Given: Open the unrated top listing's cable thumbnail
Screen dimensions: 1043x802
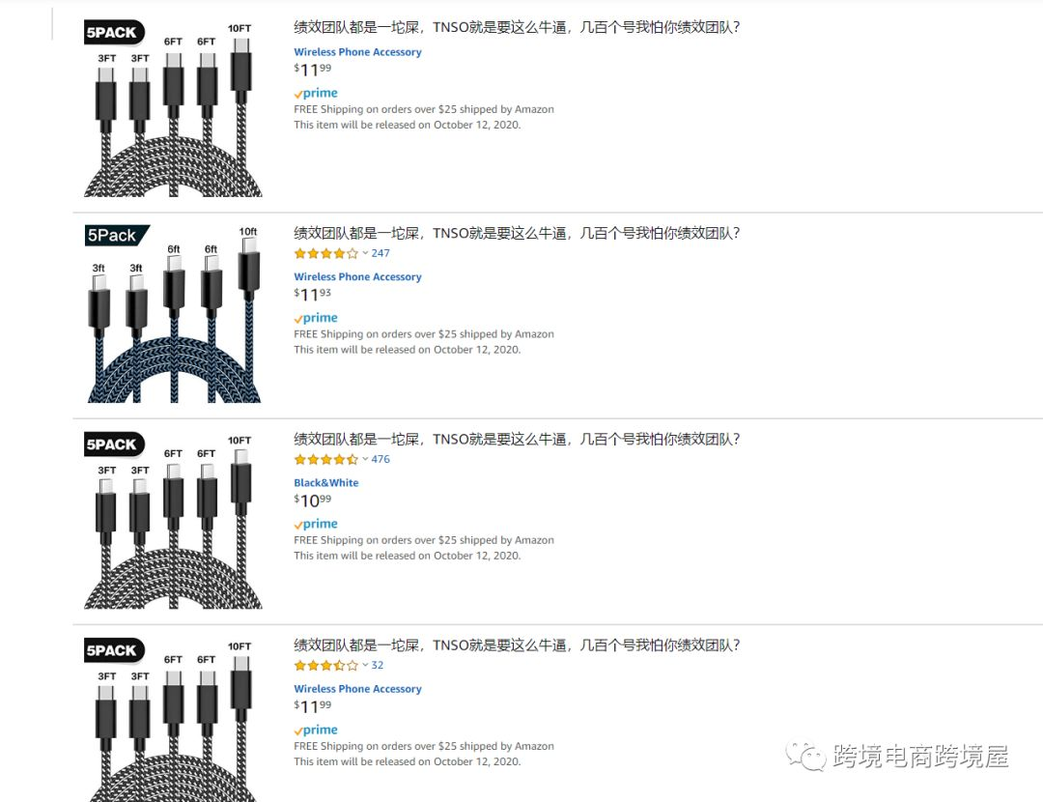Looking at the screenshot, I should click(173, 106).
